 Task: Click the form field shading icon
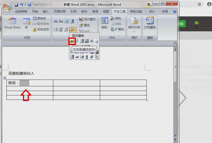tap(92, 42)
